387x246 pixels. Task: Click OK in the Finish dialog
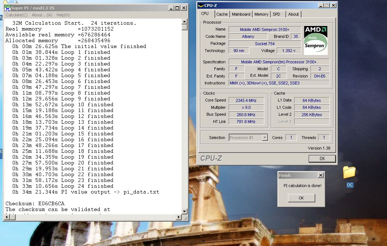(301, 198)
